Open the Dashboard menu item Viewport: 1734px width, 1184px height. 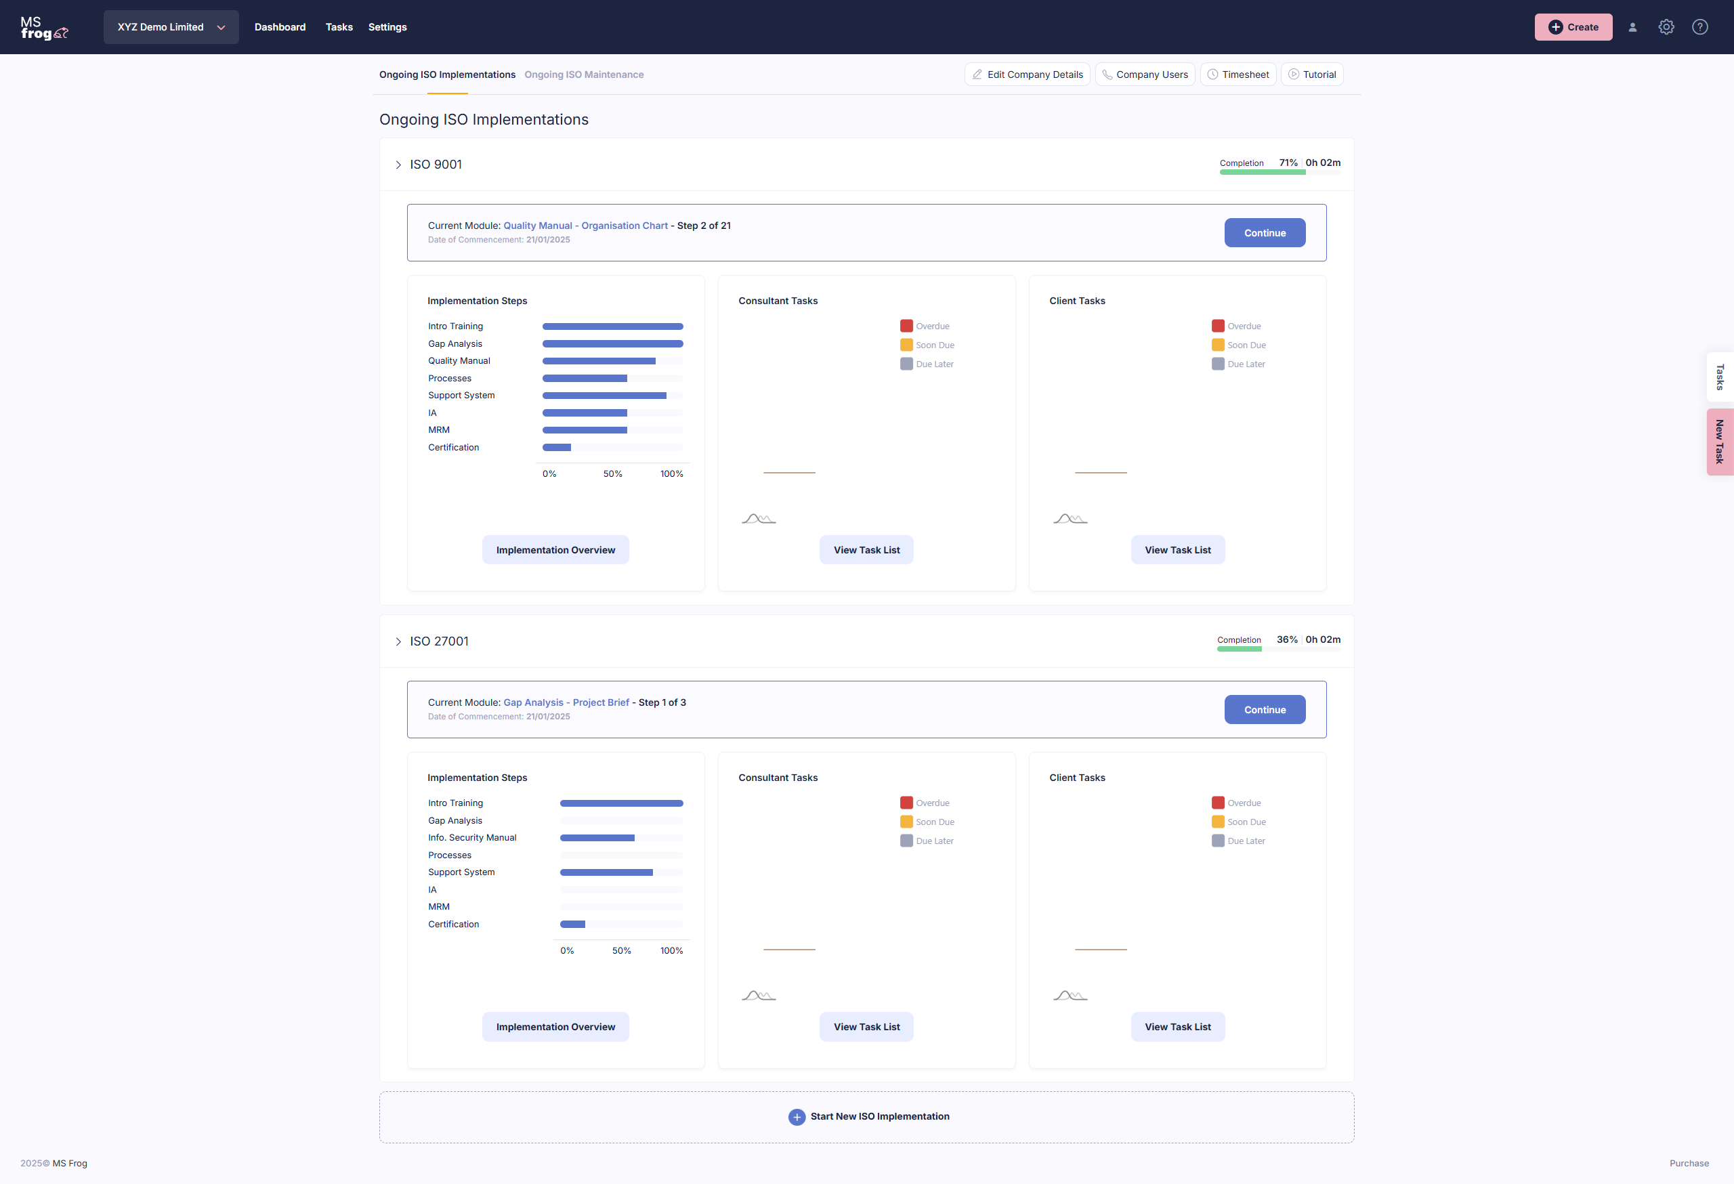[x=280, y=27]
